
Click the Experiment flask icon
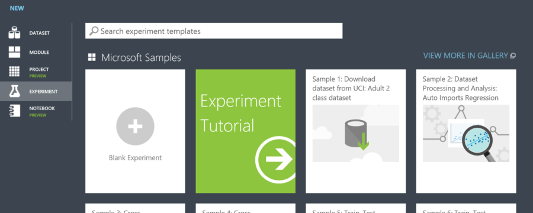point(14,91)
